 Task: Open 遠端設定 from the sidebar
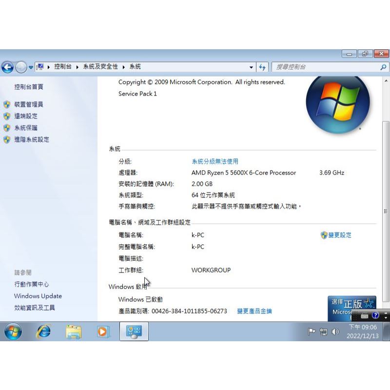[x=26, y=116]
